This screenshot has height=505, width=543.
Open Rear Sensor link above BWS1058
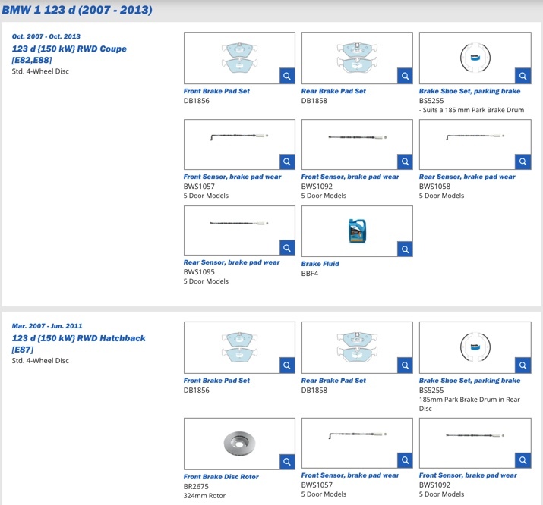point(467,177)
